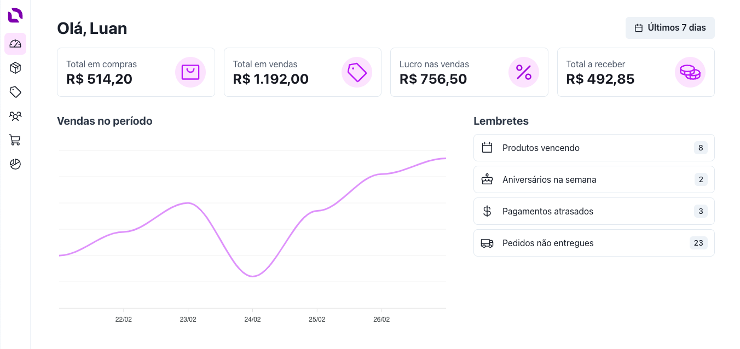Click the calendar icon beside Produtos vencendo
This screenshot has width=740, height=349.
[x=487, y=147]
